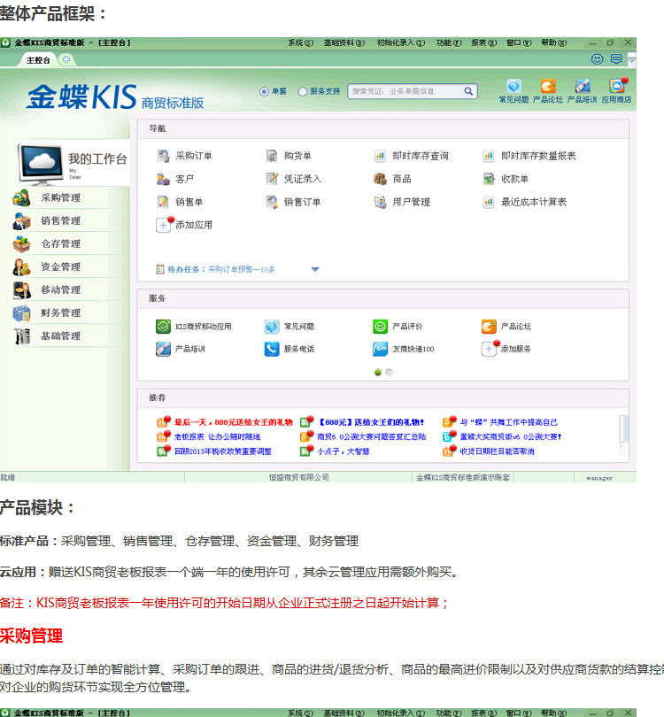Open 初始化录入(I) menu in the top window
664x717 pixels.
pos(400,42)
